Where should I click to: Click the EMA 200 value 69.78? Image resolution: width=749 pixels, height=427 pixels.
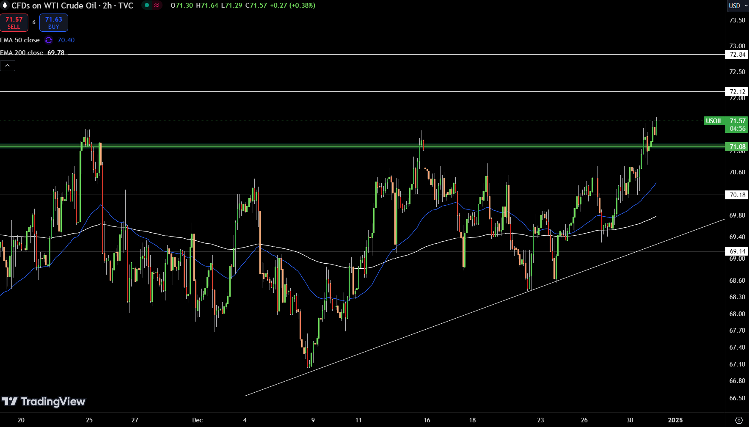coord(56,53)
